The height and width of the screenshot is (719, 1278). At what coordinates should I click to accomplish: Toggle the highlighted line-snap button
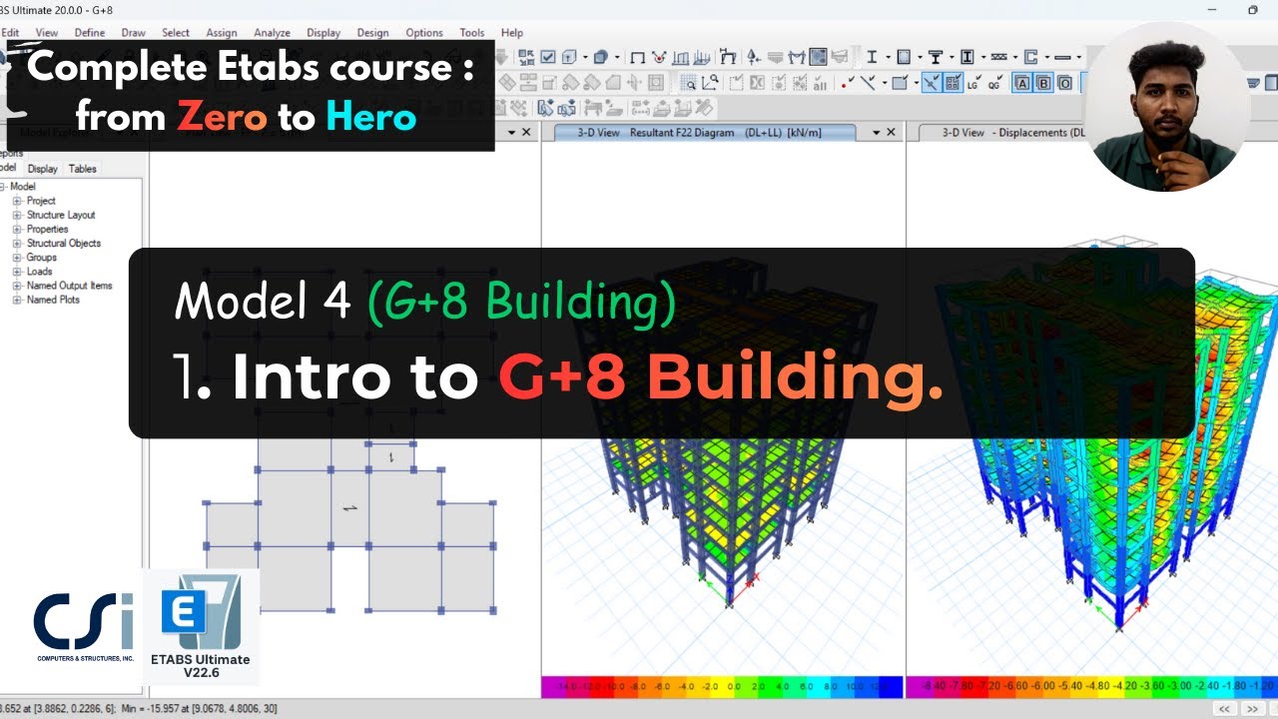coord(933,83)
